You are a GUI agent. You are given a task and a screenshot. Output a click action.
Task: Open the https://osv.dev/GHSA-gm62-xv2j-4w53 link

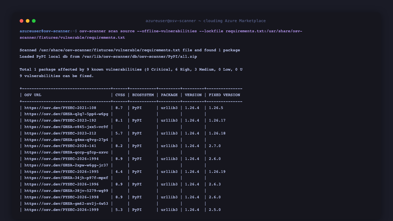66,204
